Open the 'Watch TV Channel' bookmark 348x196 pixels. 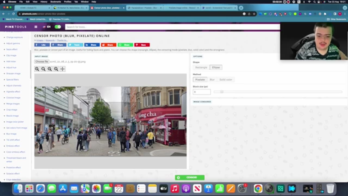13,19
